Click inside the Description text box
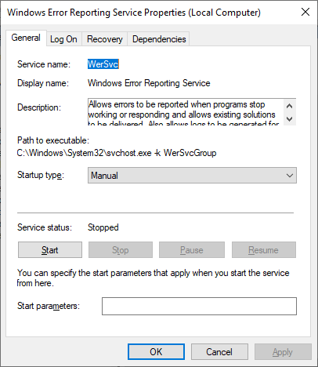This screenshot has height=367, width=318. [x=186, y=112]
